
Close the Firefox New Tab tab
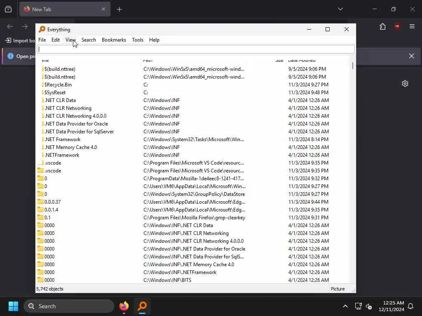[x=103, y=9]
